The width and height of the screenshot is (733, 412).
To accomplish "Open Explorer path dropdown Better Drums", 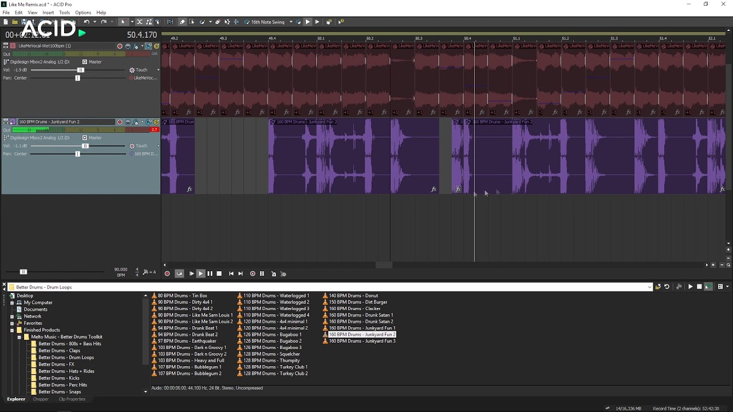I will click(x=649, y=287).
